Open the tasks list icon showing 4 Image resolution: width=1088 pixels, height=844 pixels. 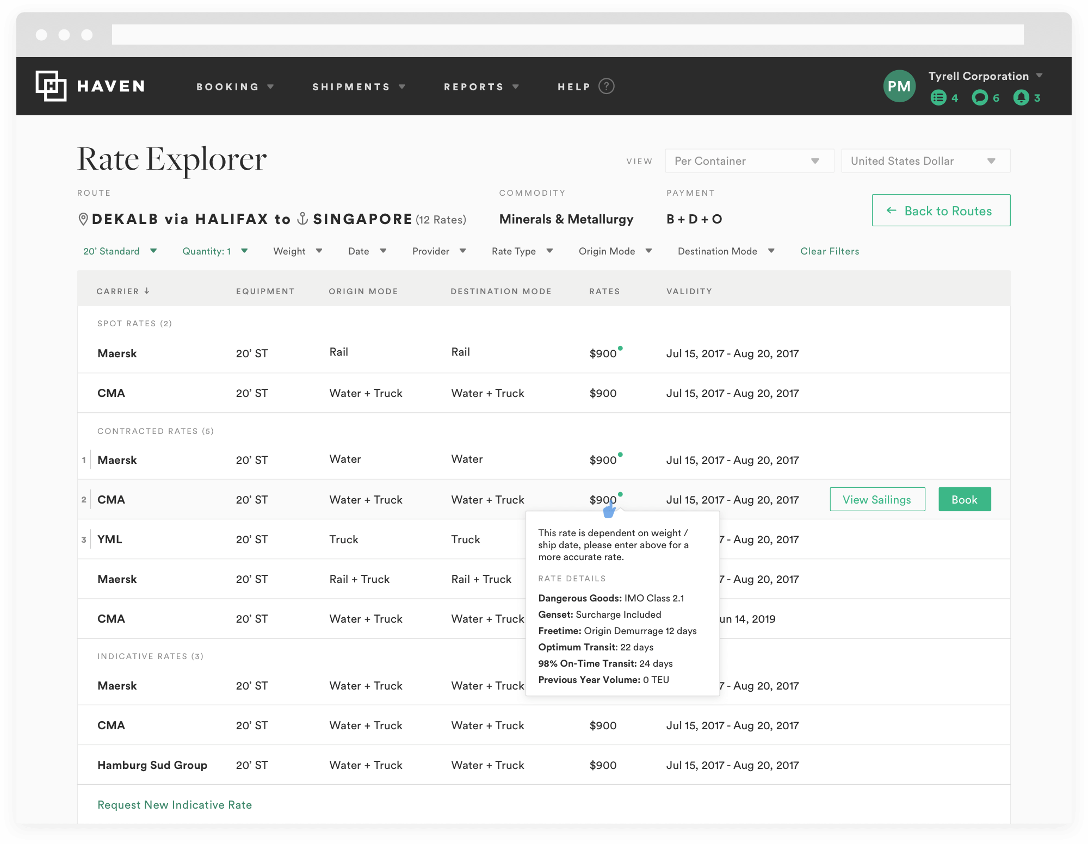pos(938,98)
